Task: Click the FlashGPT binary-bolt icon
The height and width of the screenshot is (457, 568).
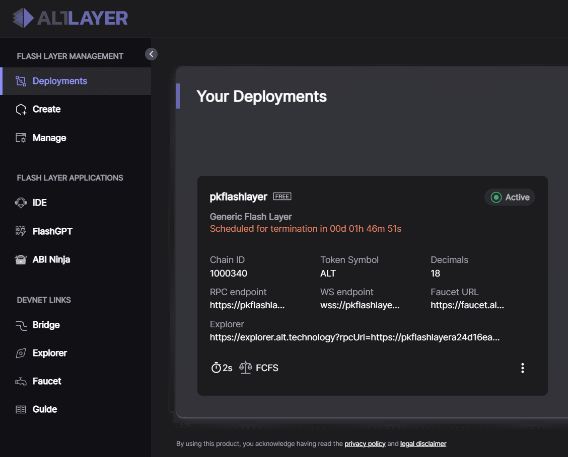Action: coord(21,231)
